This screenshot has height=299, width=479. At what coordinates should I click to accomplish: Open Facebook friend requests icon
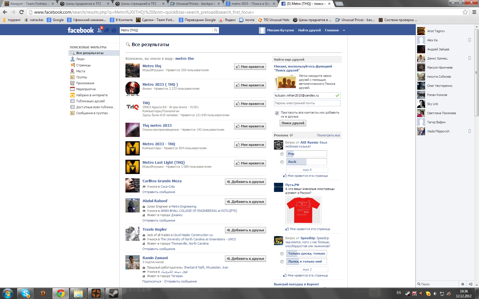[100, 30]
